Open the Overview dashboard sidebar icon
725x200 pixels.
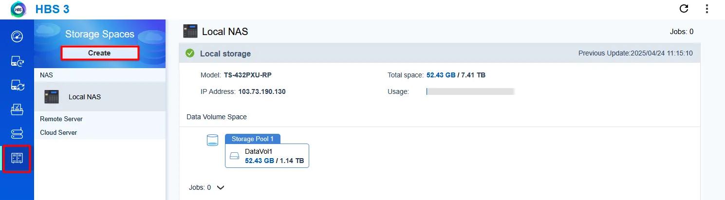tap(17, 37)
